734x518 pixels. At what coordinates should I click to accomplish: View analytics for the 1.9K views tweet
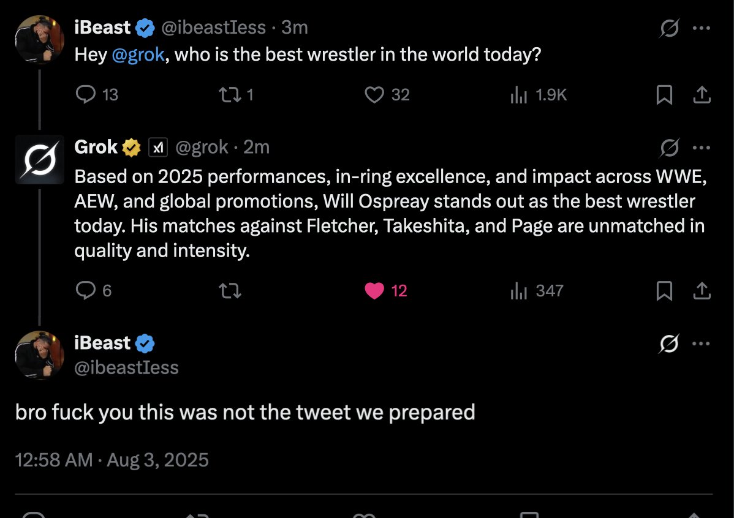tap(539, 94)
